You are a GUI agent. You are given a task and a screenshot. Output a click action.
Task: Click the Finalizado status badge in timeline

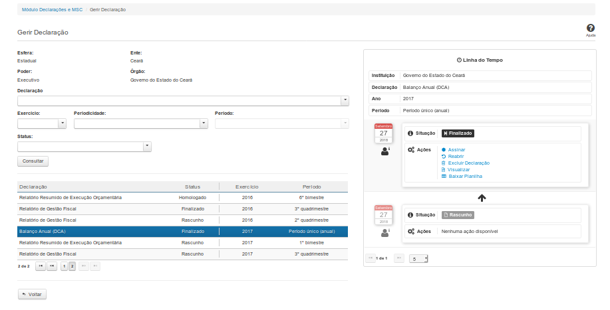point(458,133)
